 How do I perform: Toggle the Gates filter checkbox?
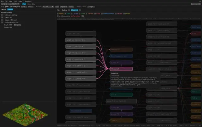95,14
